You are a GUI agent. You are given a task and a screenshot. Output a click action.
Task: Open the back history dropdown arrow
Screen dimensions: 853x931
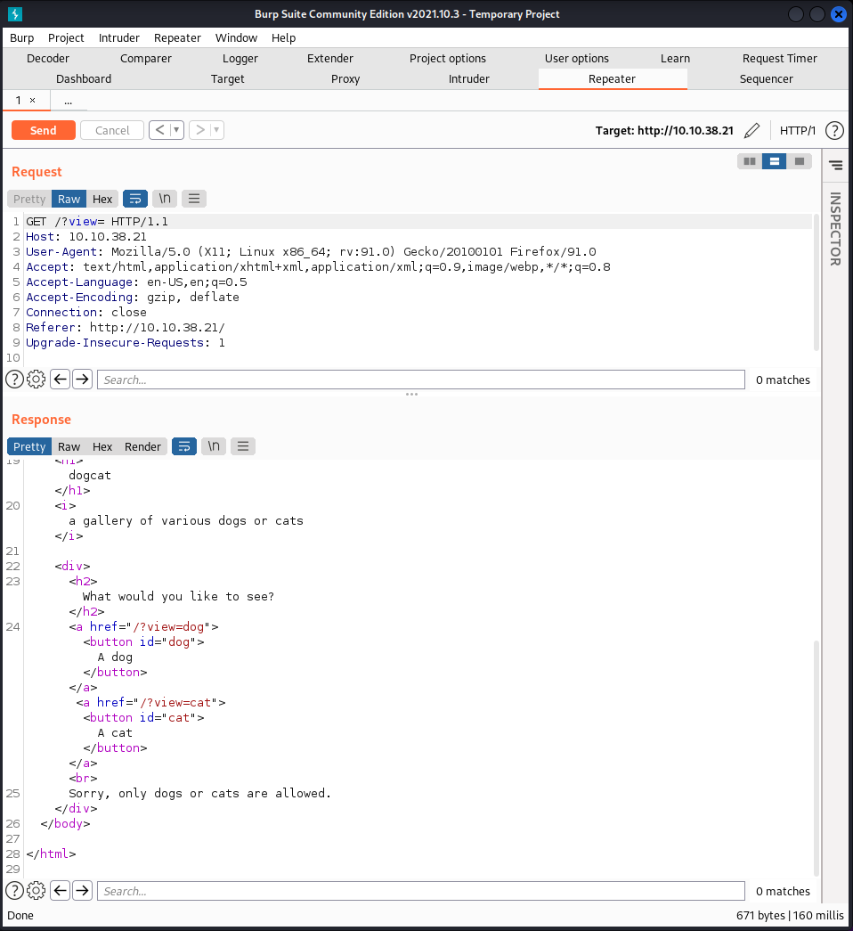point(177,130)
